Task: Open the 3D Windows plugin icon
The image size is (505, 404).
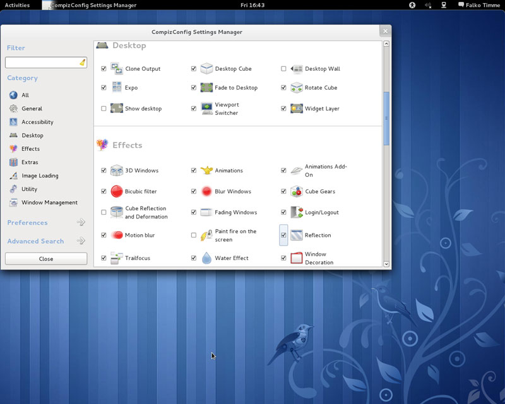Action: click(x=117, y=170)
